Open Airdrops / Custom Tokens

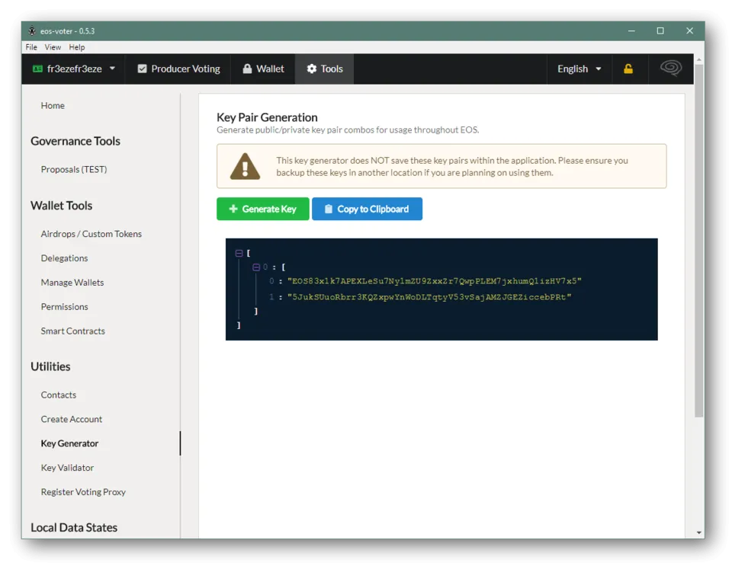point(91,234)
